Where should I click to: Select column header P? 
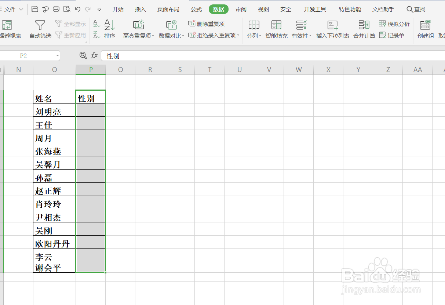click(91, 70)
